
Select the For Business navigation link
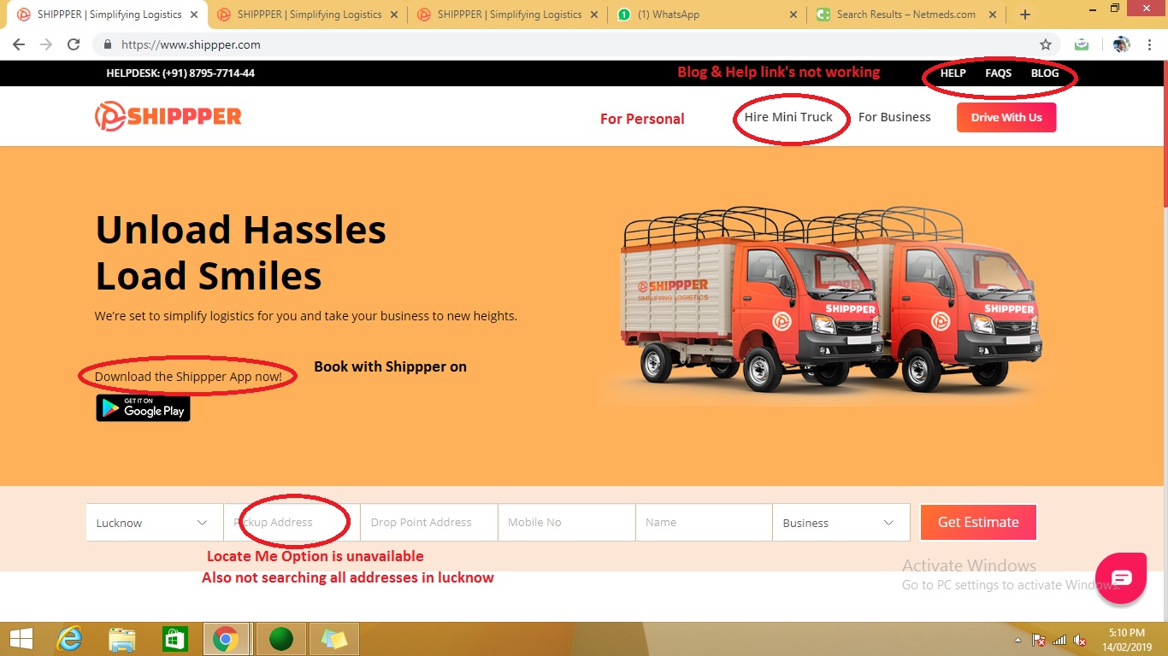click(894, 117)
